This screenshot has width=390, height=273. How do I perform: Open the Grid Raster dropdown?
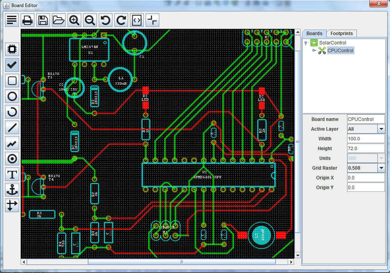pyautogui.click(x=381, y=168)
